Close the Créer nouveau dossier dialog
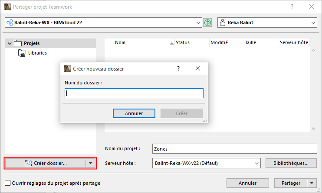The height and width of the screenshot is (193, 322). tap(198, 68)
